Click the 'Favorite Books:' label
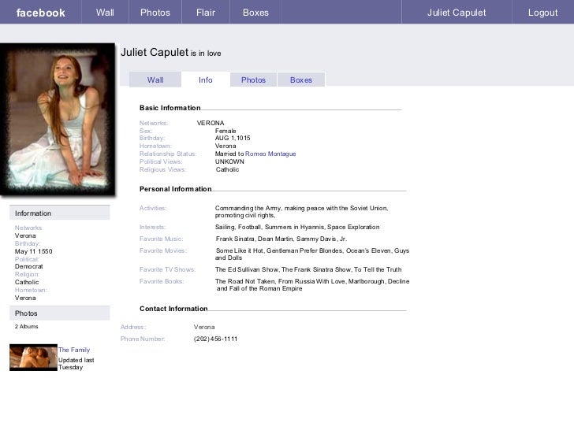 point(162,281)
